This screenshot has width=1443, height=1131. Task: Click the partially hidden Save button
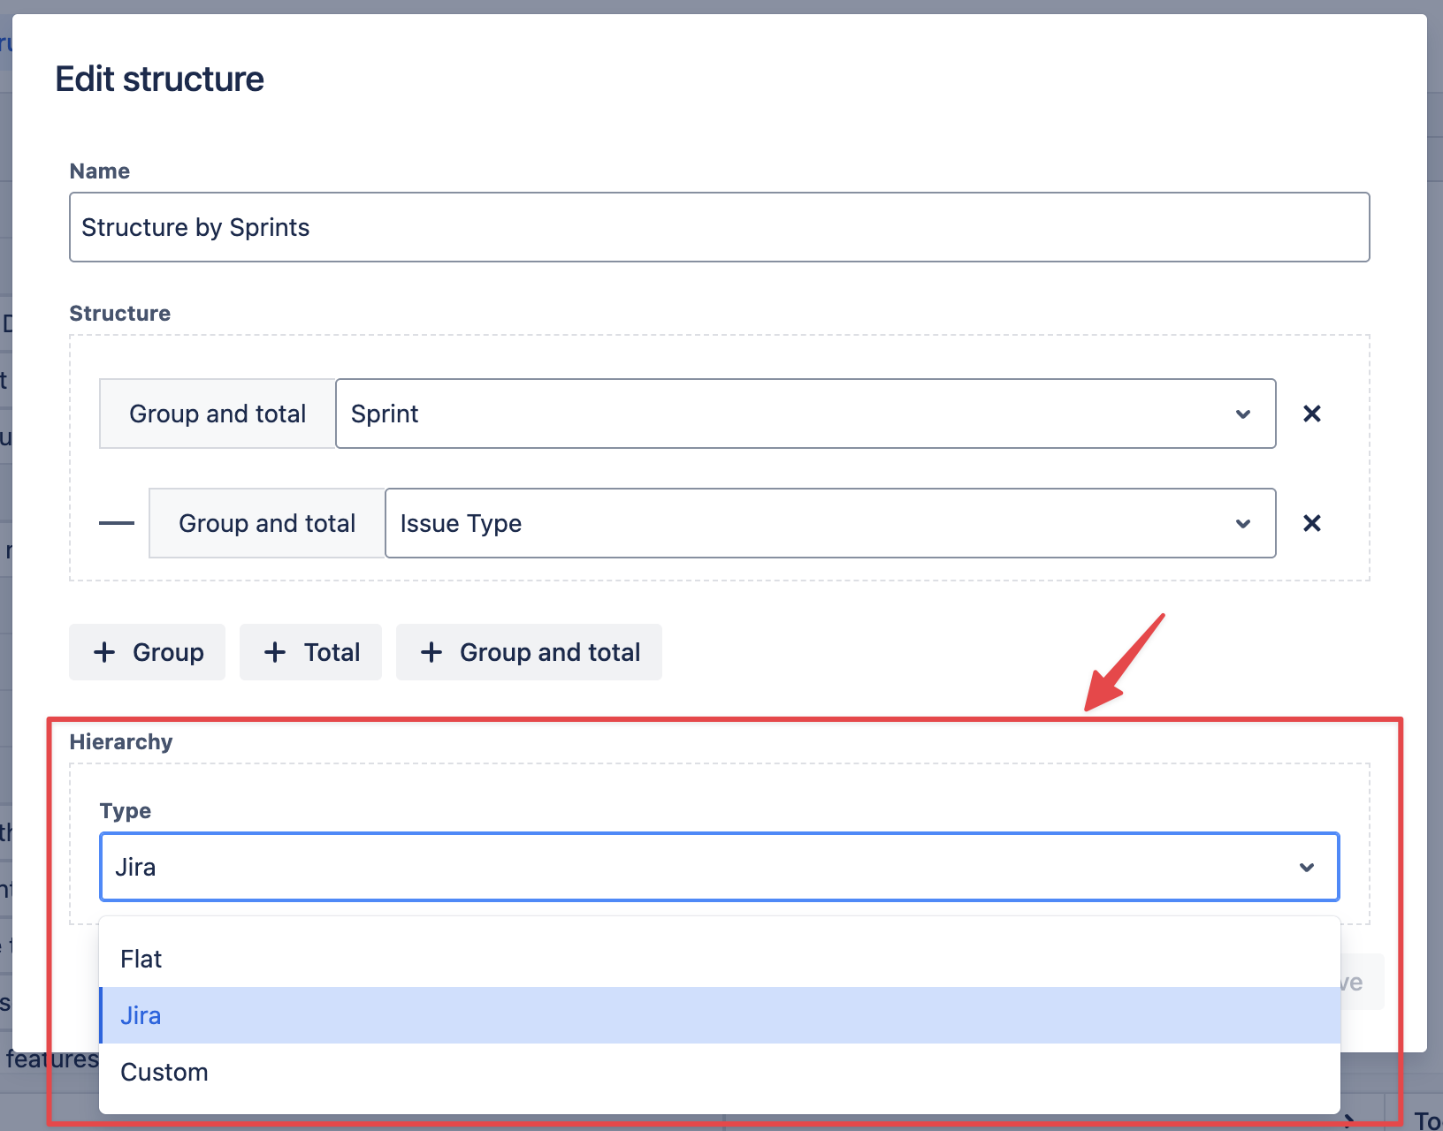tap(1362, 983)
